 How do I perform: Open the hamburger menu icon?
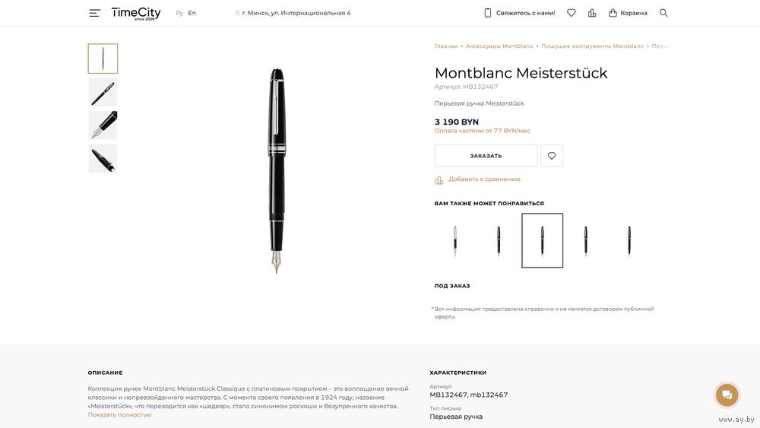(94, 13)
